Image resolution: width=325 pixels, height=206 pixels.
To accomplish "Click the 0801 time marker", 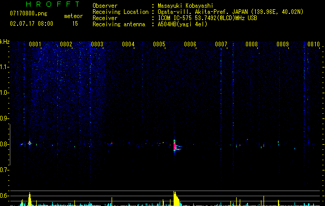I will coord(35,44).
